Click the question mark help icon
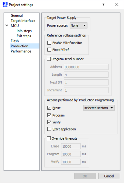The image size is (124, 183). click(x=103, y=5)
